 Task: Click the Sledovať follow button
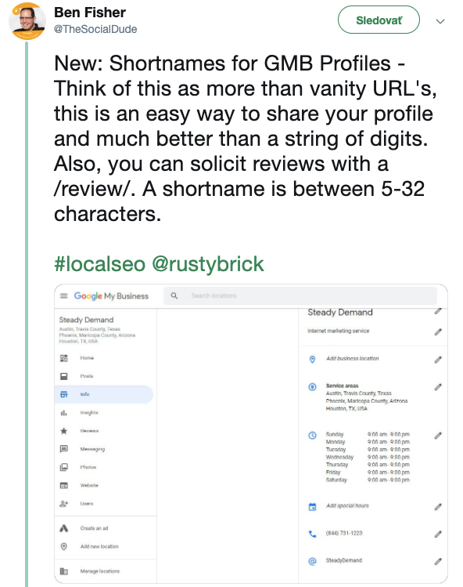pos(379,20)
